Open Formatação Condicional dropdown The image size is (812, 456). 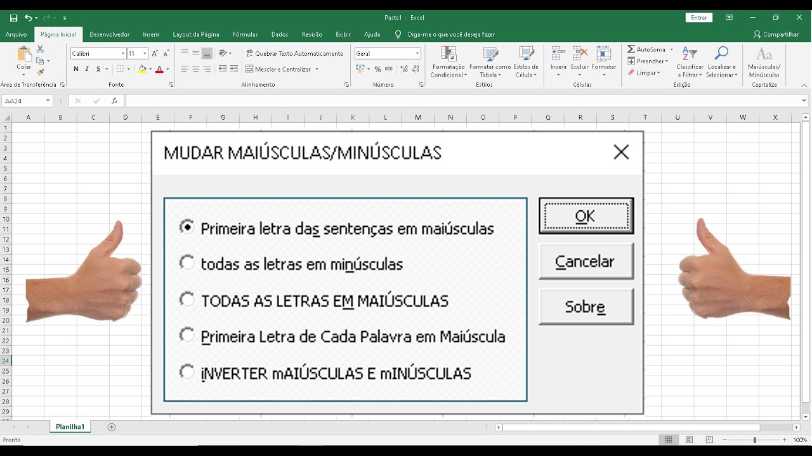point(449,62)
